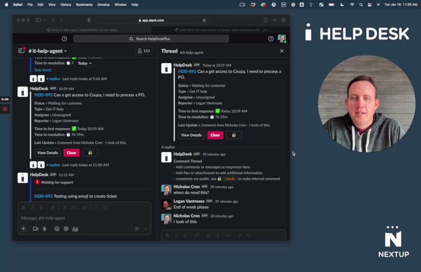Click the red Close button in Thread panel
The image size is (421, 272).
(215, 135)
